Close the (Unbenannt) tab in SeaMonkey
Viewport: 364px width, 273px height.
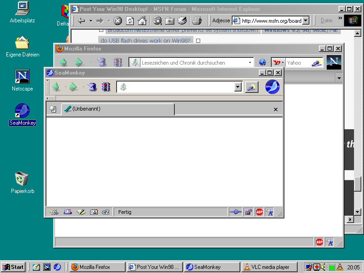click(x=276, y=109)
